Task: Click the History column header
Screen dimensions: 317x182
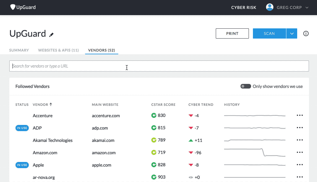Action: (232, 105)
